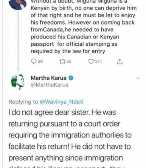Open Martha Karua's profile picture

pos(18,82)
